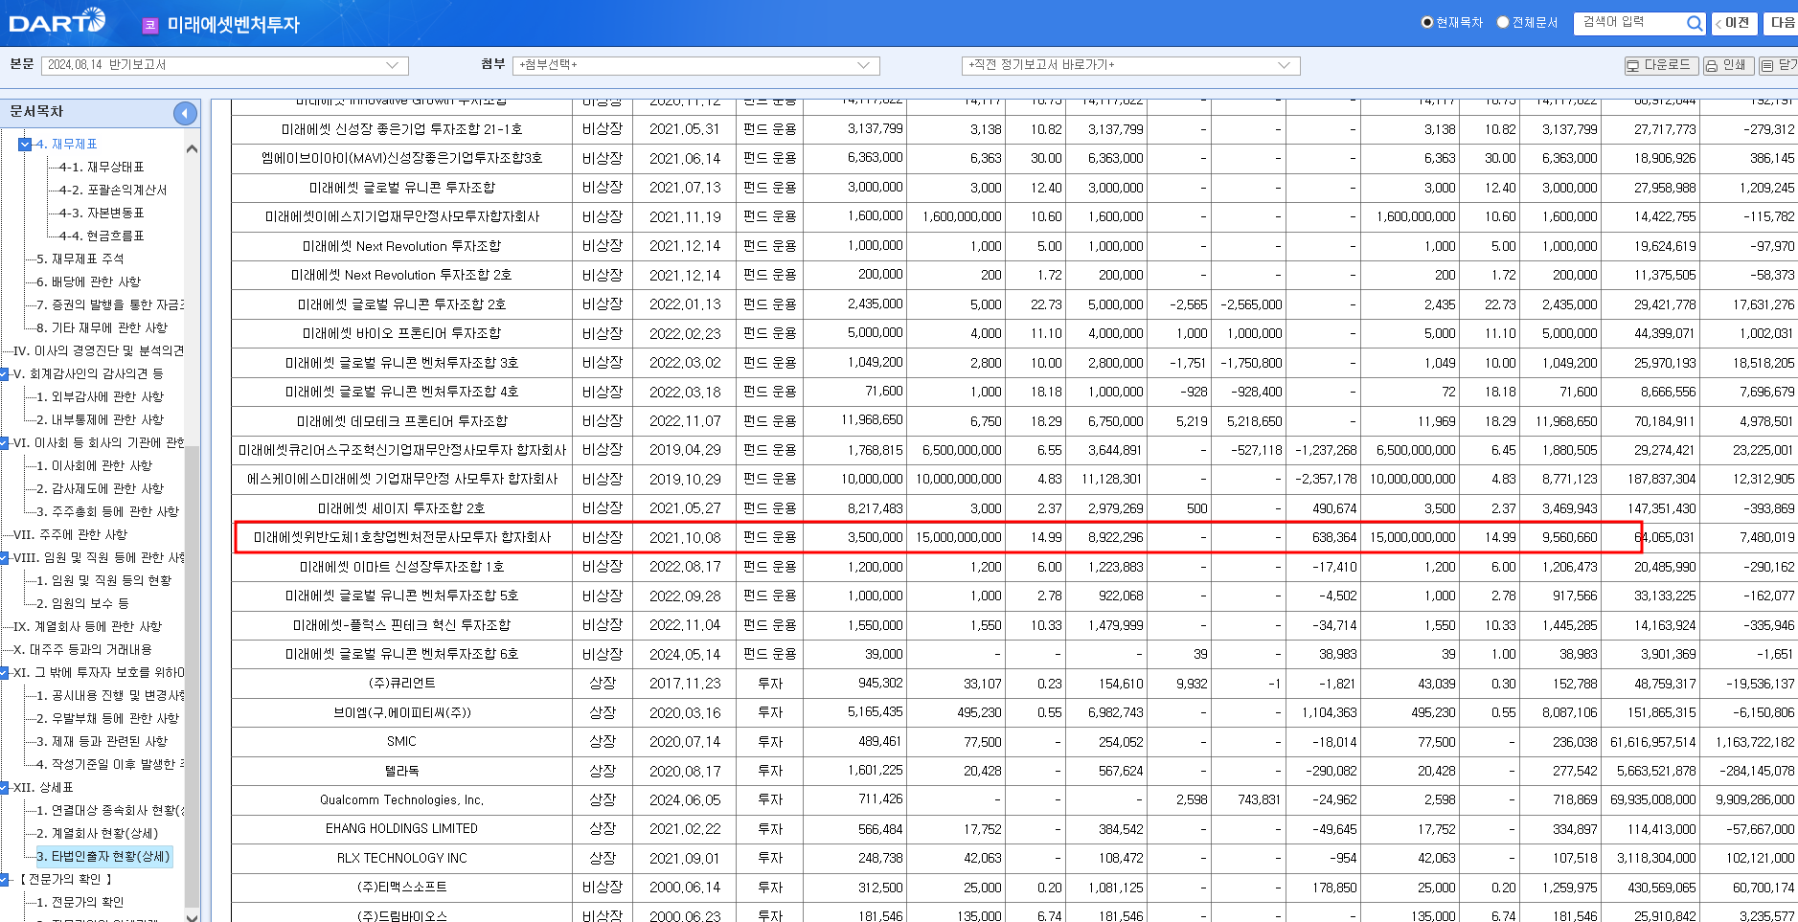Open 4-3. 자본변동표 in the tree
1798x922 pixels.
coord(102,214)
